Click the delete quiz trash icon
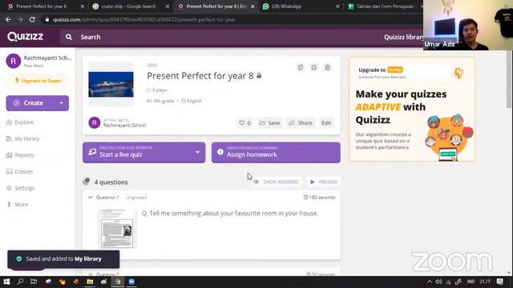 (328, 67)
